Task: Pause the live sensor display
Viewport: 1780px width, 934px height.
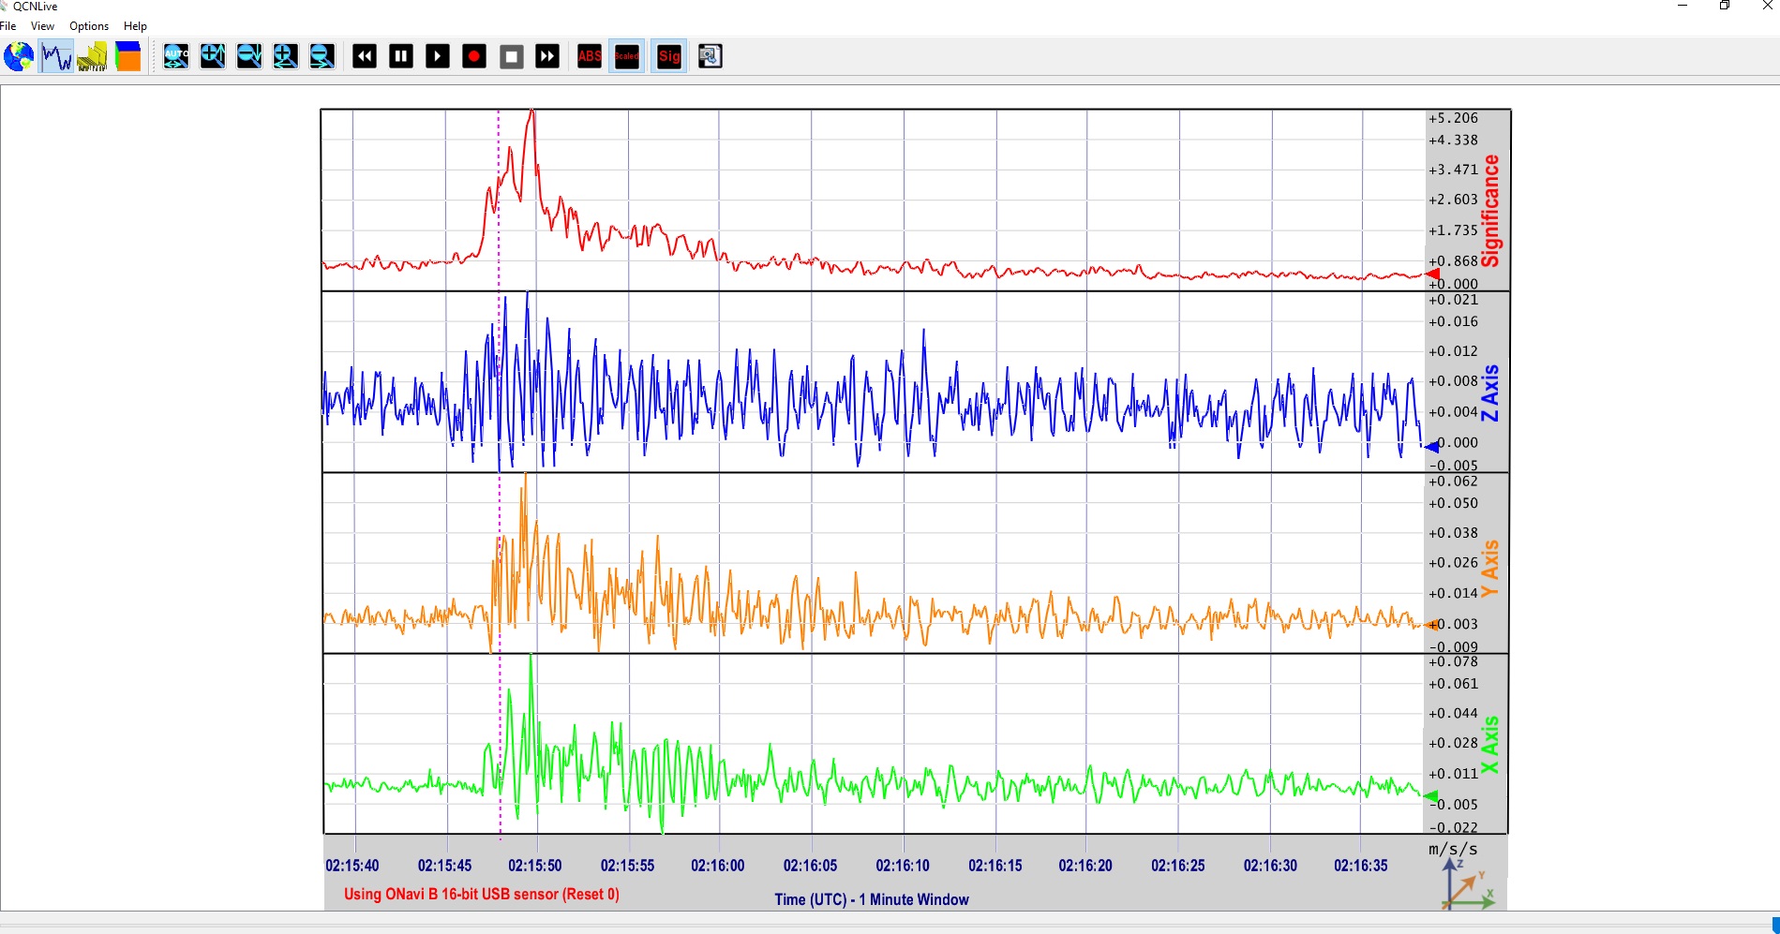Action: 401,56
